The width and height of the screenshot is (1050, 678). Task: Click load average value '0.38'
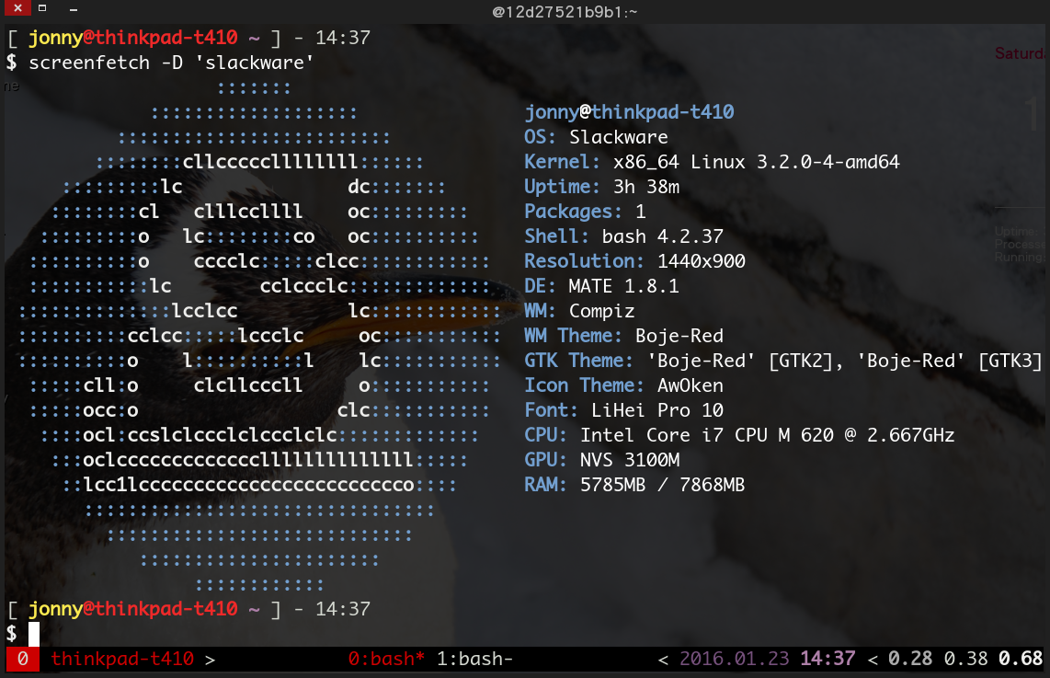tap(965, 659)
